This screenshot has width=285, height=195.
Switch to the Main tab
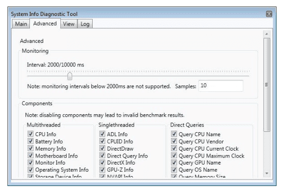pyautogui.click(x=21, y=24)
